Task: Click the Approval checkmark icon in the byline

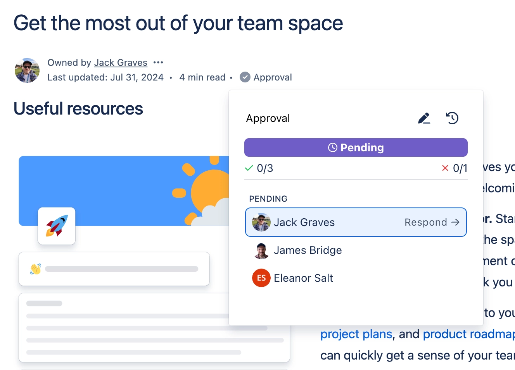Action: tap(245, 77)
